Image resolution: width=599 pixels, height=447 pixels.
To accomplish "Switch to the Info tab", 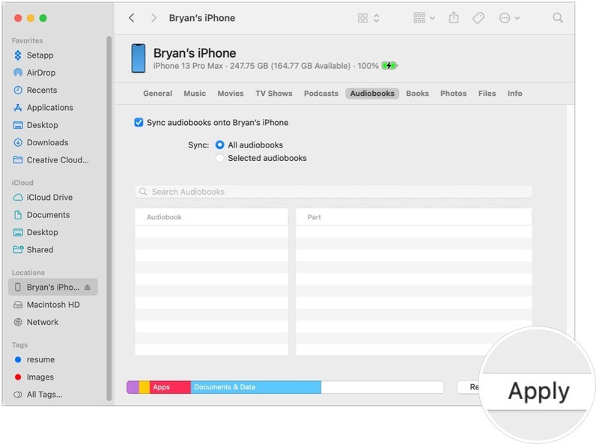I will [x=515, y=94].
